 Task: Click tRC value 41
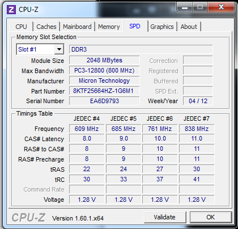197,179
